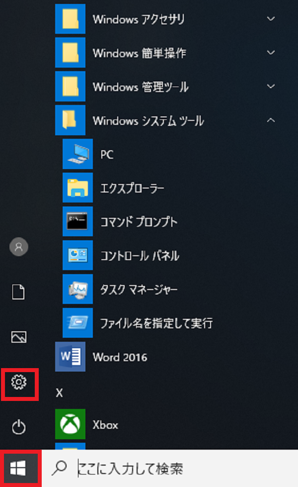Image resolution: width=298 pixels, height=487 pixels.
Task: Click the コントロール パネル text entry
Action: (x=140, y=256)
